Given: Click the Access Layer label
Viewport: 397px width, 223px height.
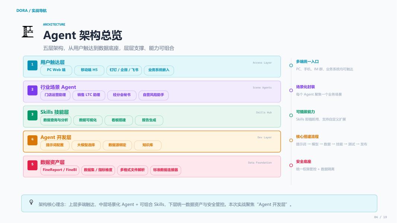Looking at the screenshot, I should [262, 63].
